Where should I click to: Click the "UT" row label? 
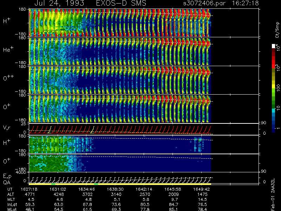click(x=10, y=189)
